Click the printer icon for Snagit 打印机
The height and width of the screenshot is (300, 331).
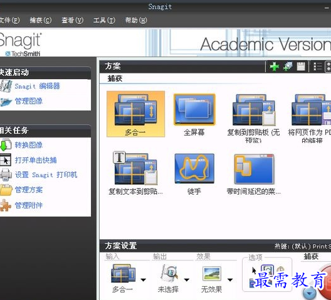point(6,175)
